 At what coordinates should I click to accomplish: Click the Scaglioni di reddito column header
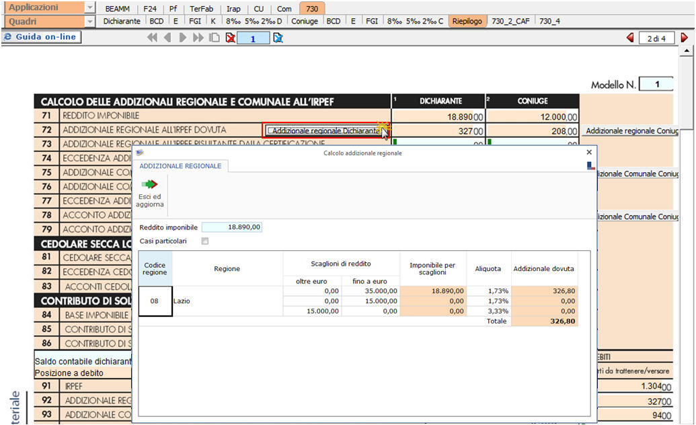[x=341, y=264]
